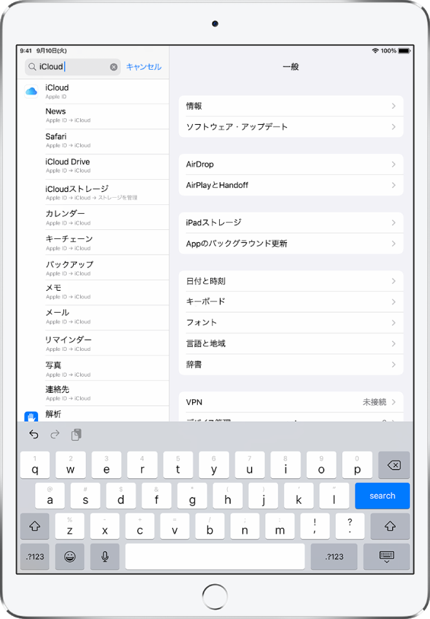The height and width of the screenshot is (619, 430).
Task: Tap the microphone dictation key
Action: point(105,556)
